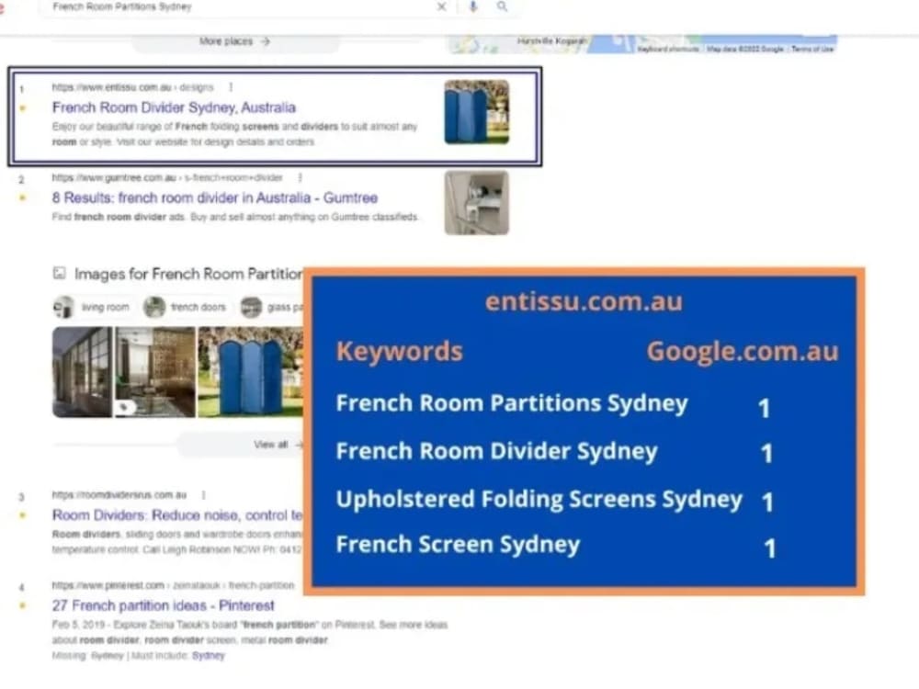Click the image icon beside Images for heading

59,273
